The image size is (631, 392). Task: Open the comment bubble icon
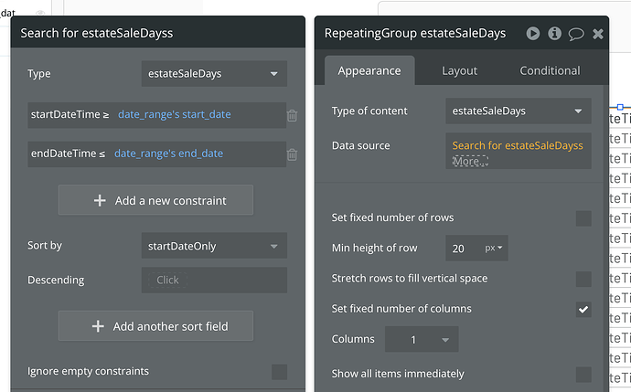[576, 34]
